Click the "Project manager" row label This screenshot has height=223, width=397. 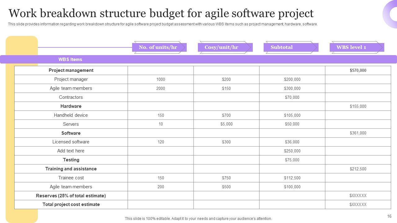coord(71,79)
